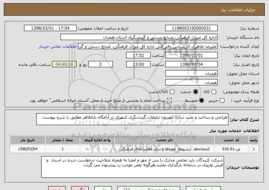Image resolution: width=269 pixels, height=190 pixels.
Task: Click the quantity cell showing 1
Action: pyautogui.click(x=63, y=149)
